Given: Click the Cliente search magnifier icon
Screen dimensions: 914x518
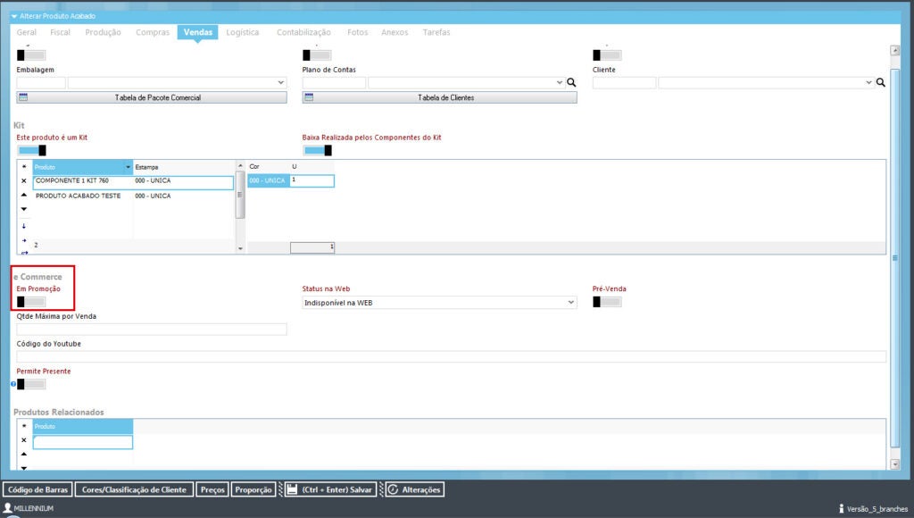Looking at the screenshot, I should point(880,83).
